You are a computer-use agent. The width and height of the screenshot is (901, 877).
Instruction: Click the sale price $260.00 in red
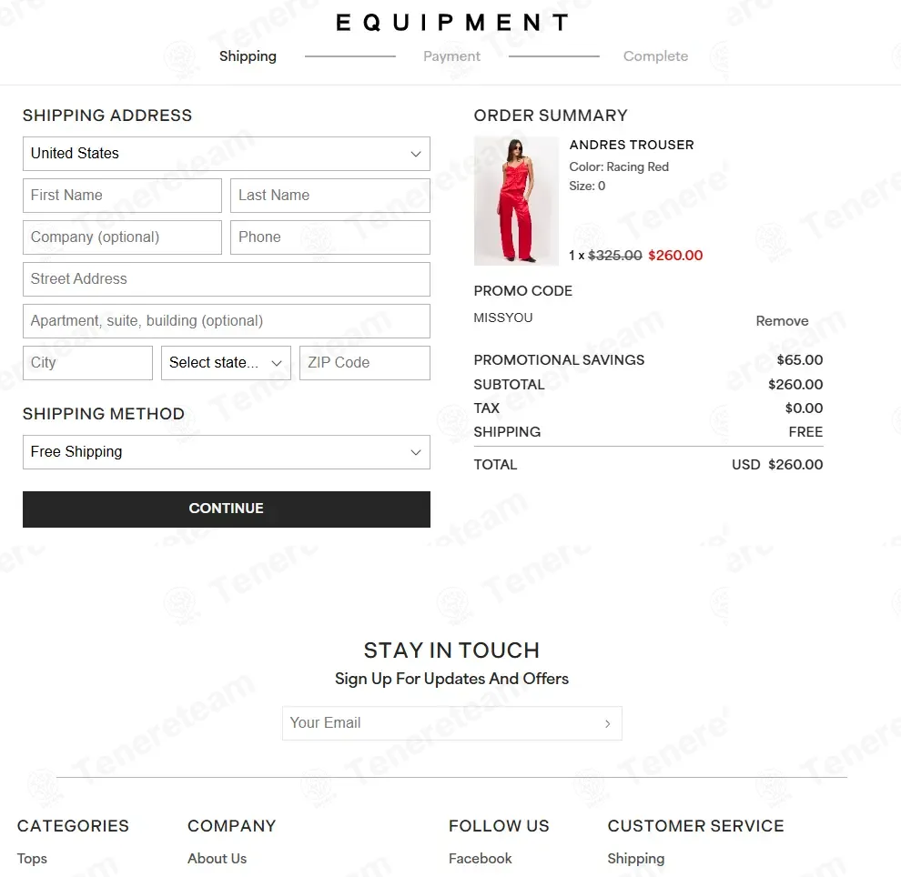(675, 256)
